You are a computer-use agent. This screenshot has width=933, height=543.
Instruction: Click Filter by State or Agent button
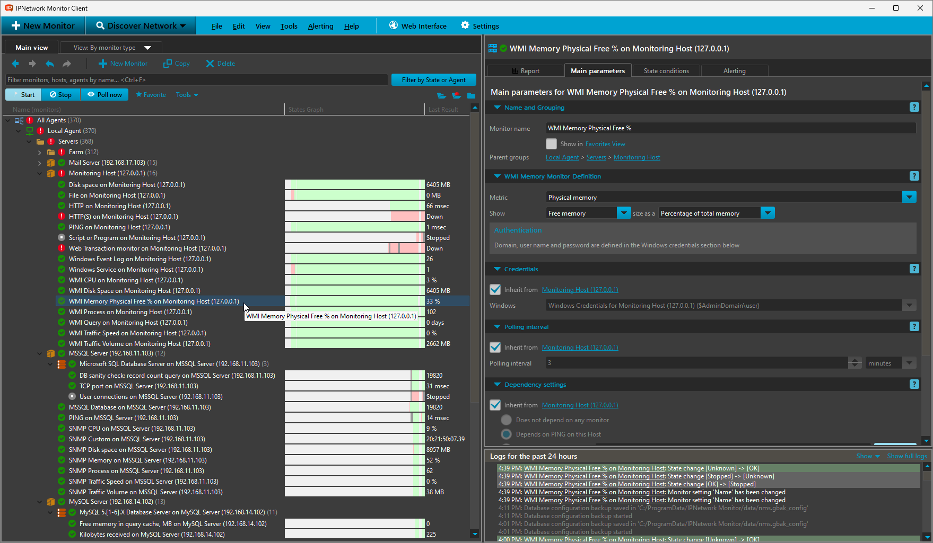tap(433, 80)
